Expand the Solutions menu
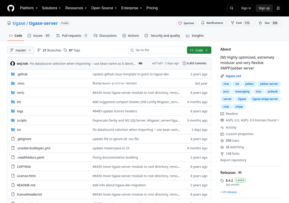Image resolution: width=289 pixels, height=203 pixels. (51, 8)
